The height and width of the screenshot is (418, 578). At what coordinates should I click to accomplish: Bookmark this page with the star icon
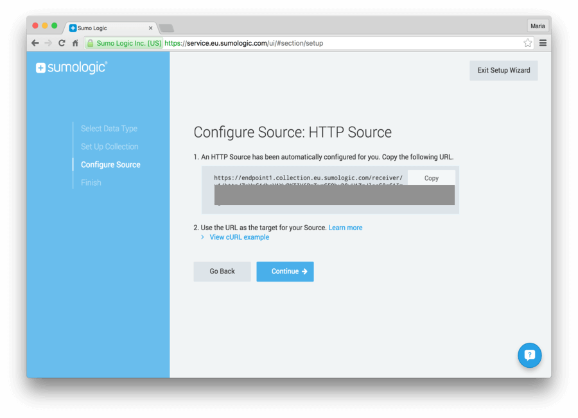(527, 43)
